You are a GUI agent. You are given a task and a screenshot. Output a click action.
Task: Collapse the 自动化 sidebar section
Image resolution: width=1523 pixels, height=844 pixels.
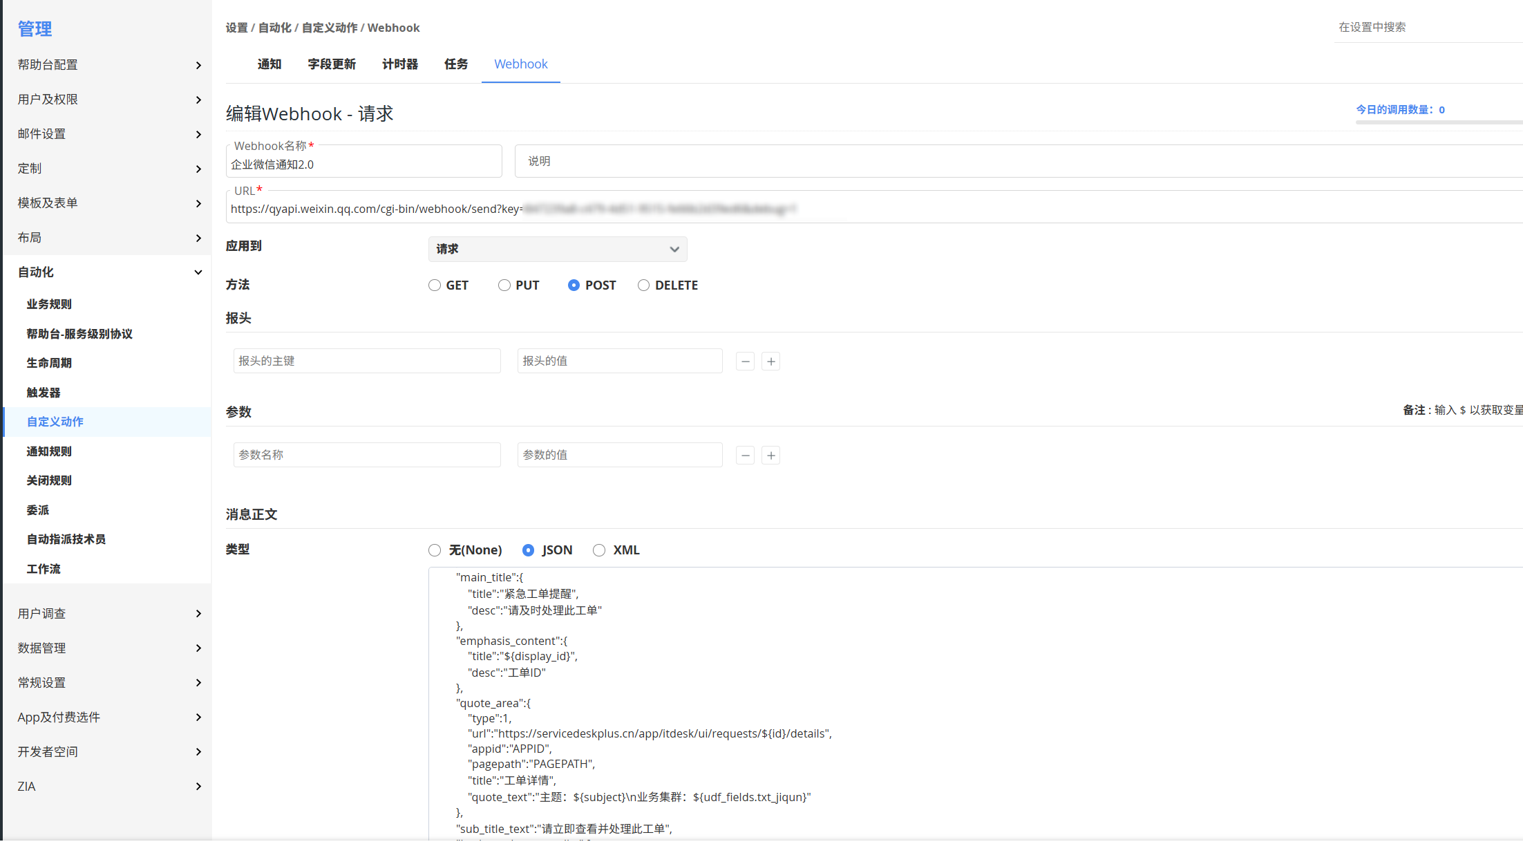[x=198, y=272]
